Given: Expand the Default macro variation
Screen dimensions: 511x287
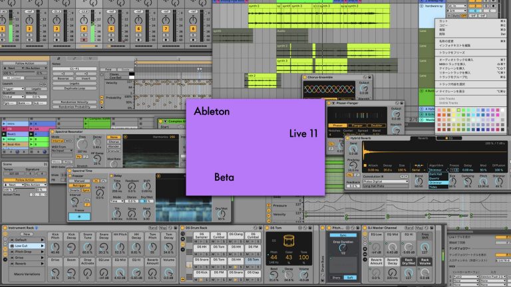Looking at the screenshot, I should 42,240.
